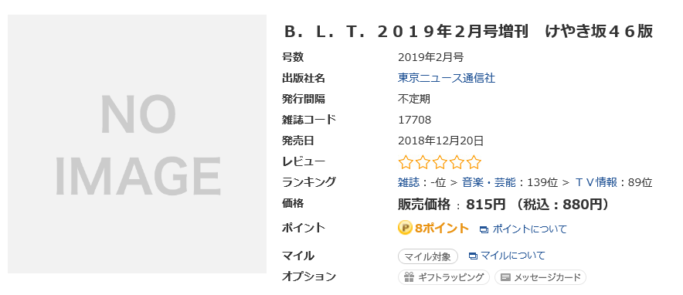Click the gold P point coin icon
Screen dimensions: 683x295
click(x=405, y=228)
